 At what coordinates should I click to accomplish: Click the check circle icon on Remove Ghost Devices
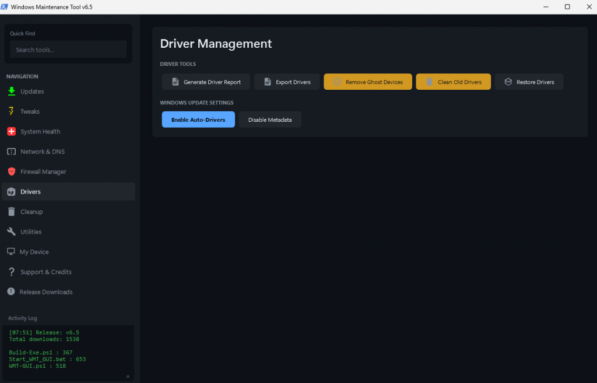[x=337, y=82]
